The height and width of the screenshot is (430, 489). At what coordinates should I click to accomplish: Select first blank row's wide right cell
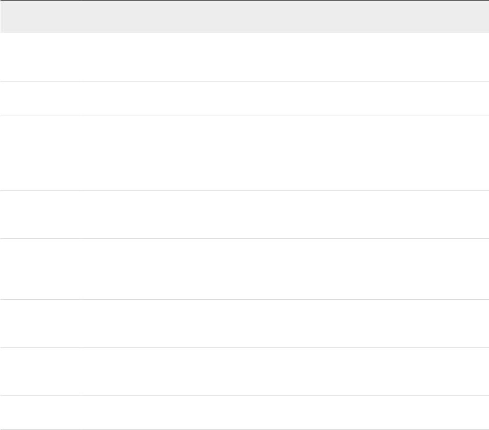pos(285,57)
